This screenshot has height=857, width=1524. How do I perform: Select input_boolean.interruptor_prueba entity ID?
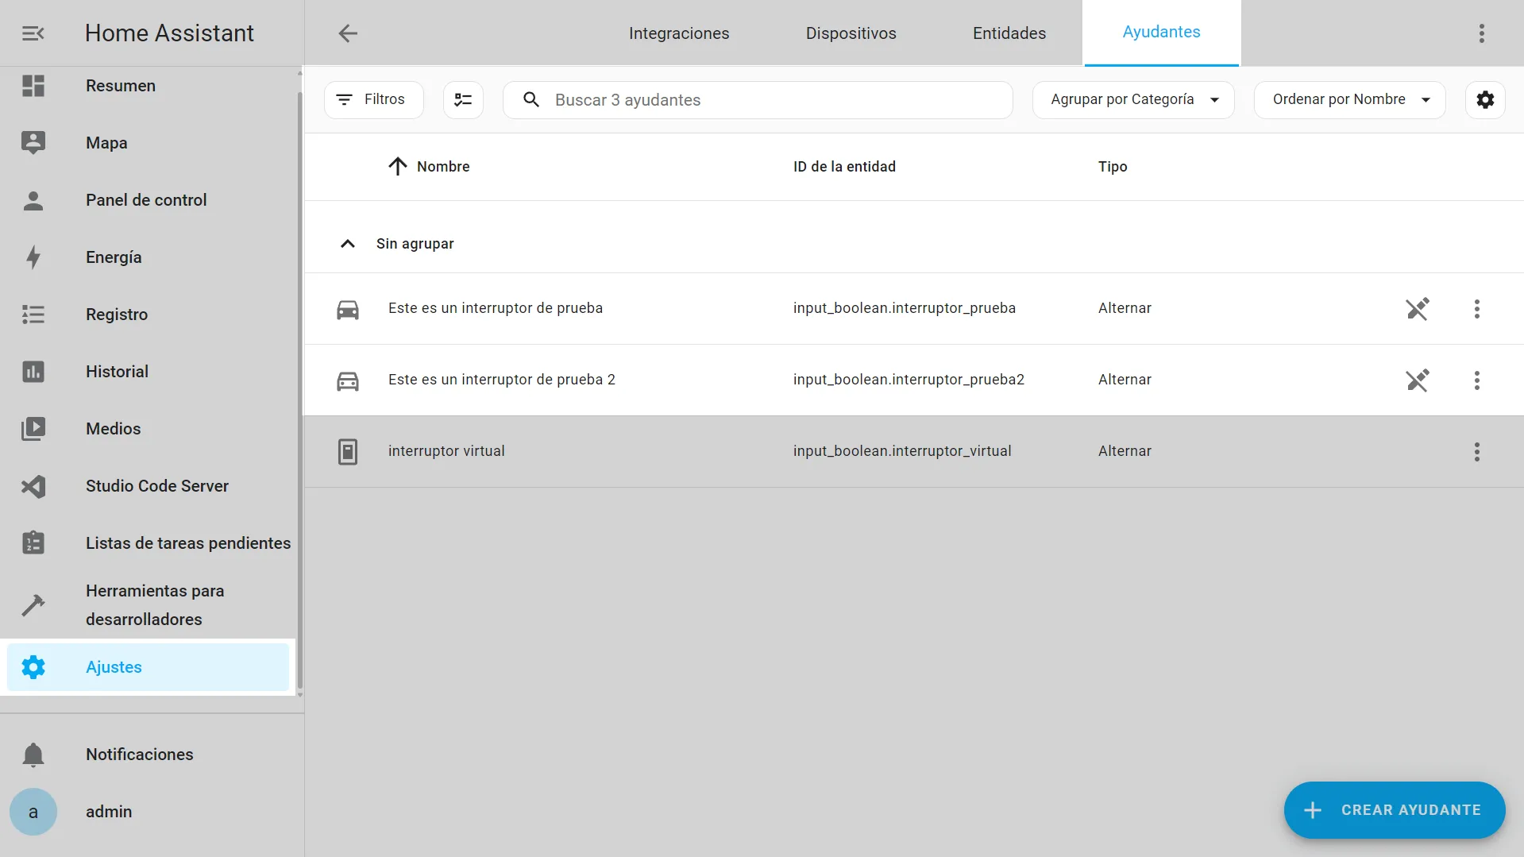point(904,308)
